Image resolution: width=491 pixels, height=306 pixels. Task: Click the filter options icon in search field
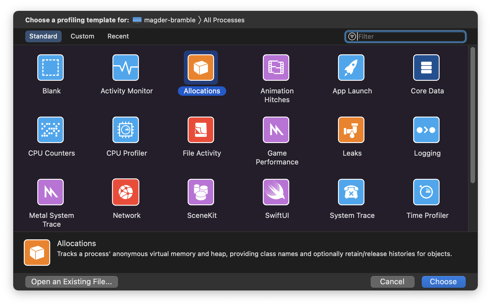(352, 36)
